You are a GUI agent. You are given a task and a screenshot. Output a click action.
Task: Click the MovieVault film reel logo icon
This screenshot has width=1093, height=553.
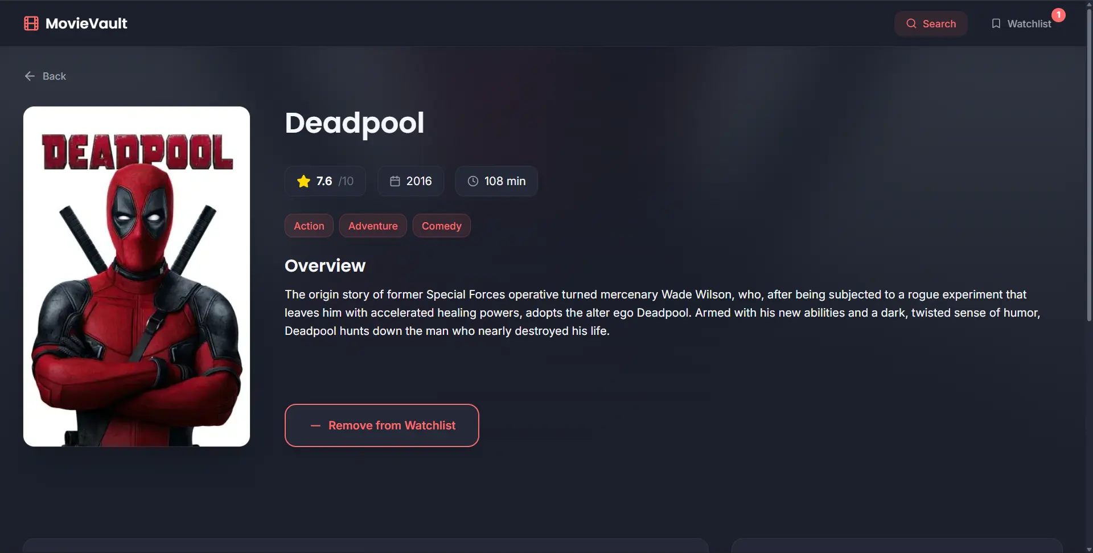click(x=31, y=23)
